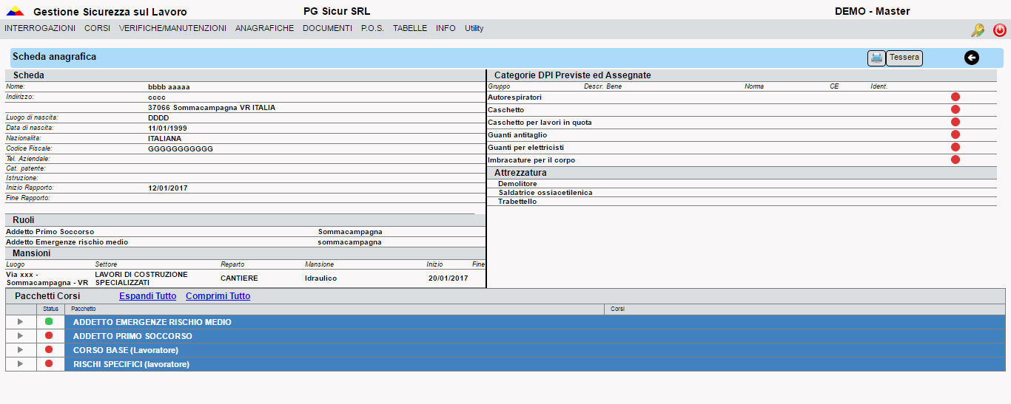The width and height of the screenshot is (1011, 404).
Task: Click the red power logout icon
Action: tap(1000, 30)
